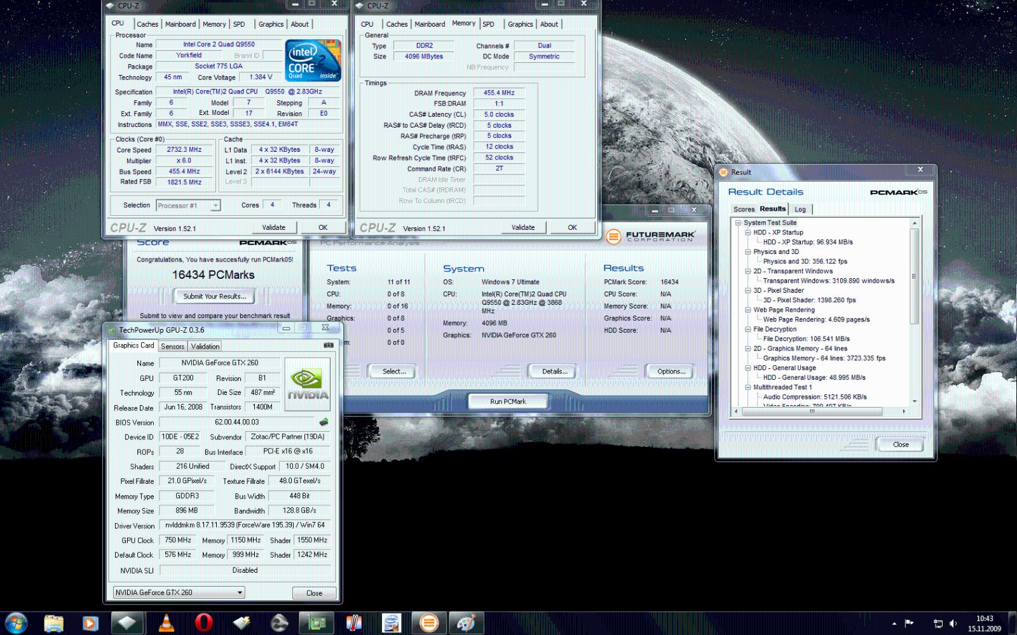Open the thermometer temperature monitor taskbar icon

[x=354, y=623]
